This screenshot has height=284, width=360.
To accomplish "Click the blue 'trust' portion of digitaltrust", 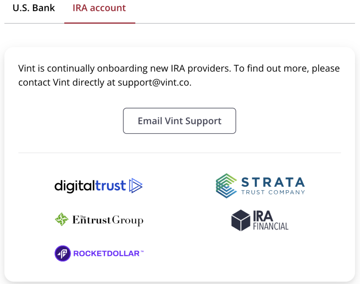I will tap(111, 186).
